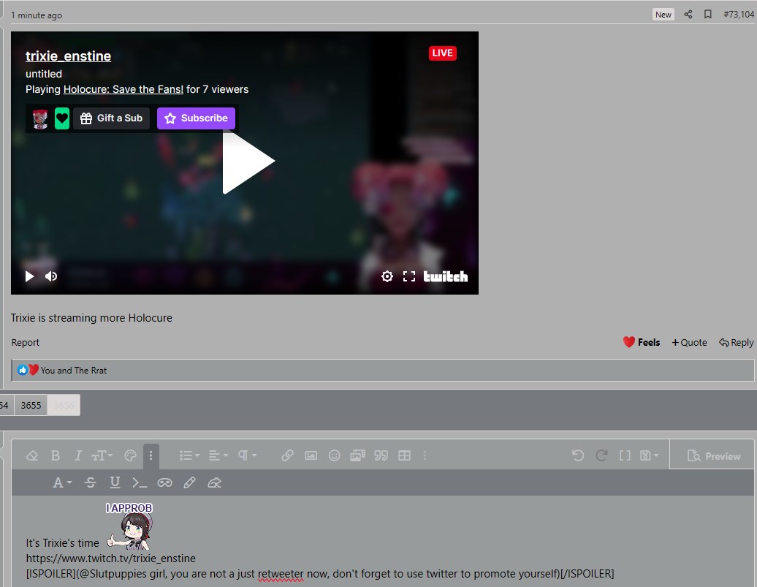
Task: Apply inline spoiler with mask icon
Action: (x=164, y=482)
